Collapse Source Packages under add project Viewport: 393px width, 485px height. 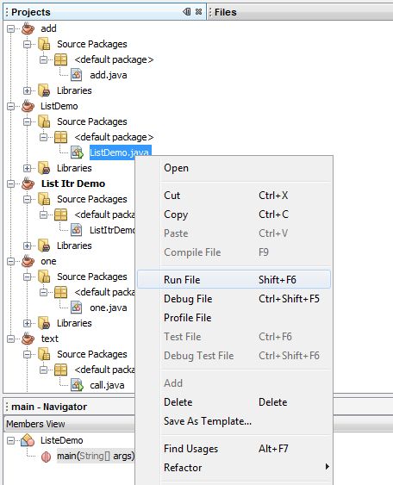pos(28,44)
